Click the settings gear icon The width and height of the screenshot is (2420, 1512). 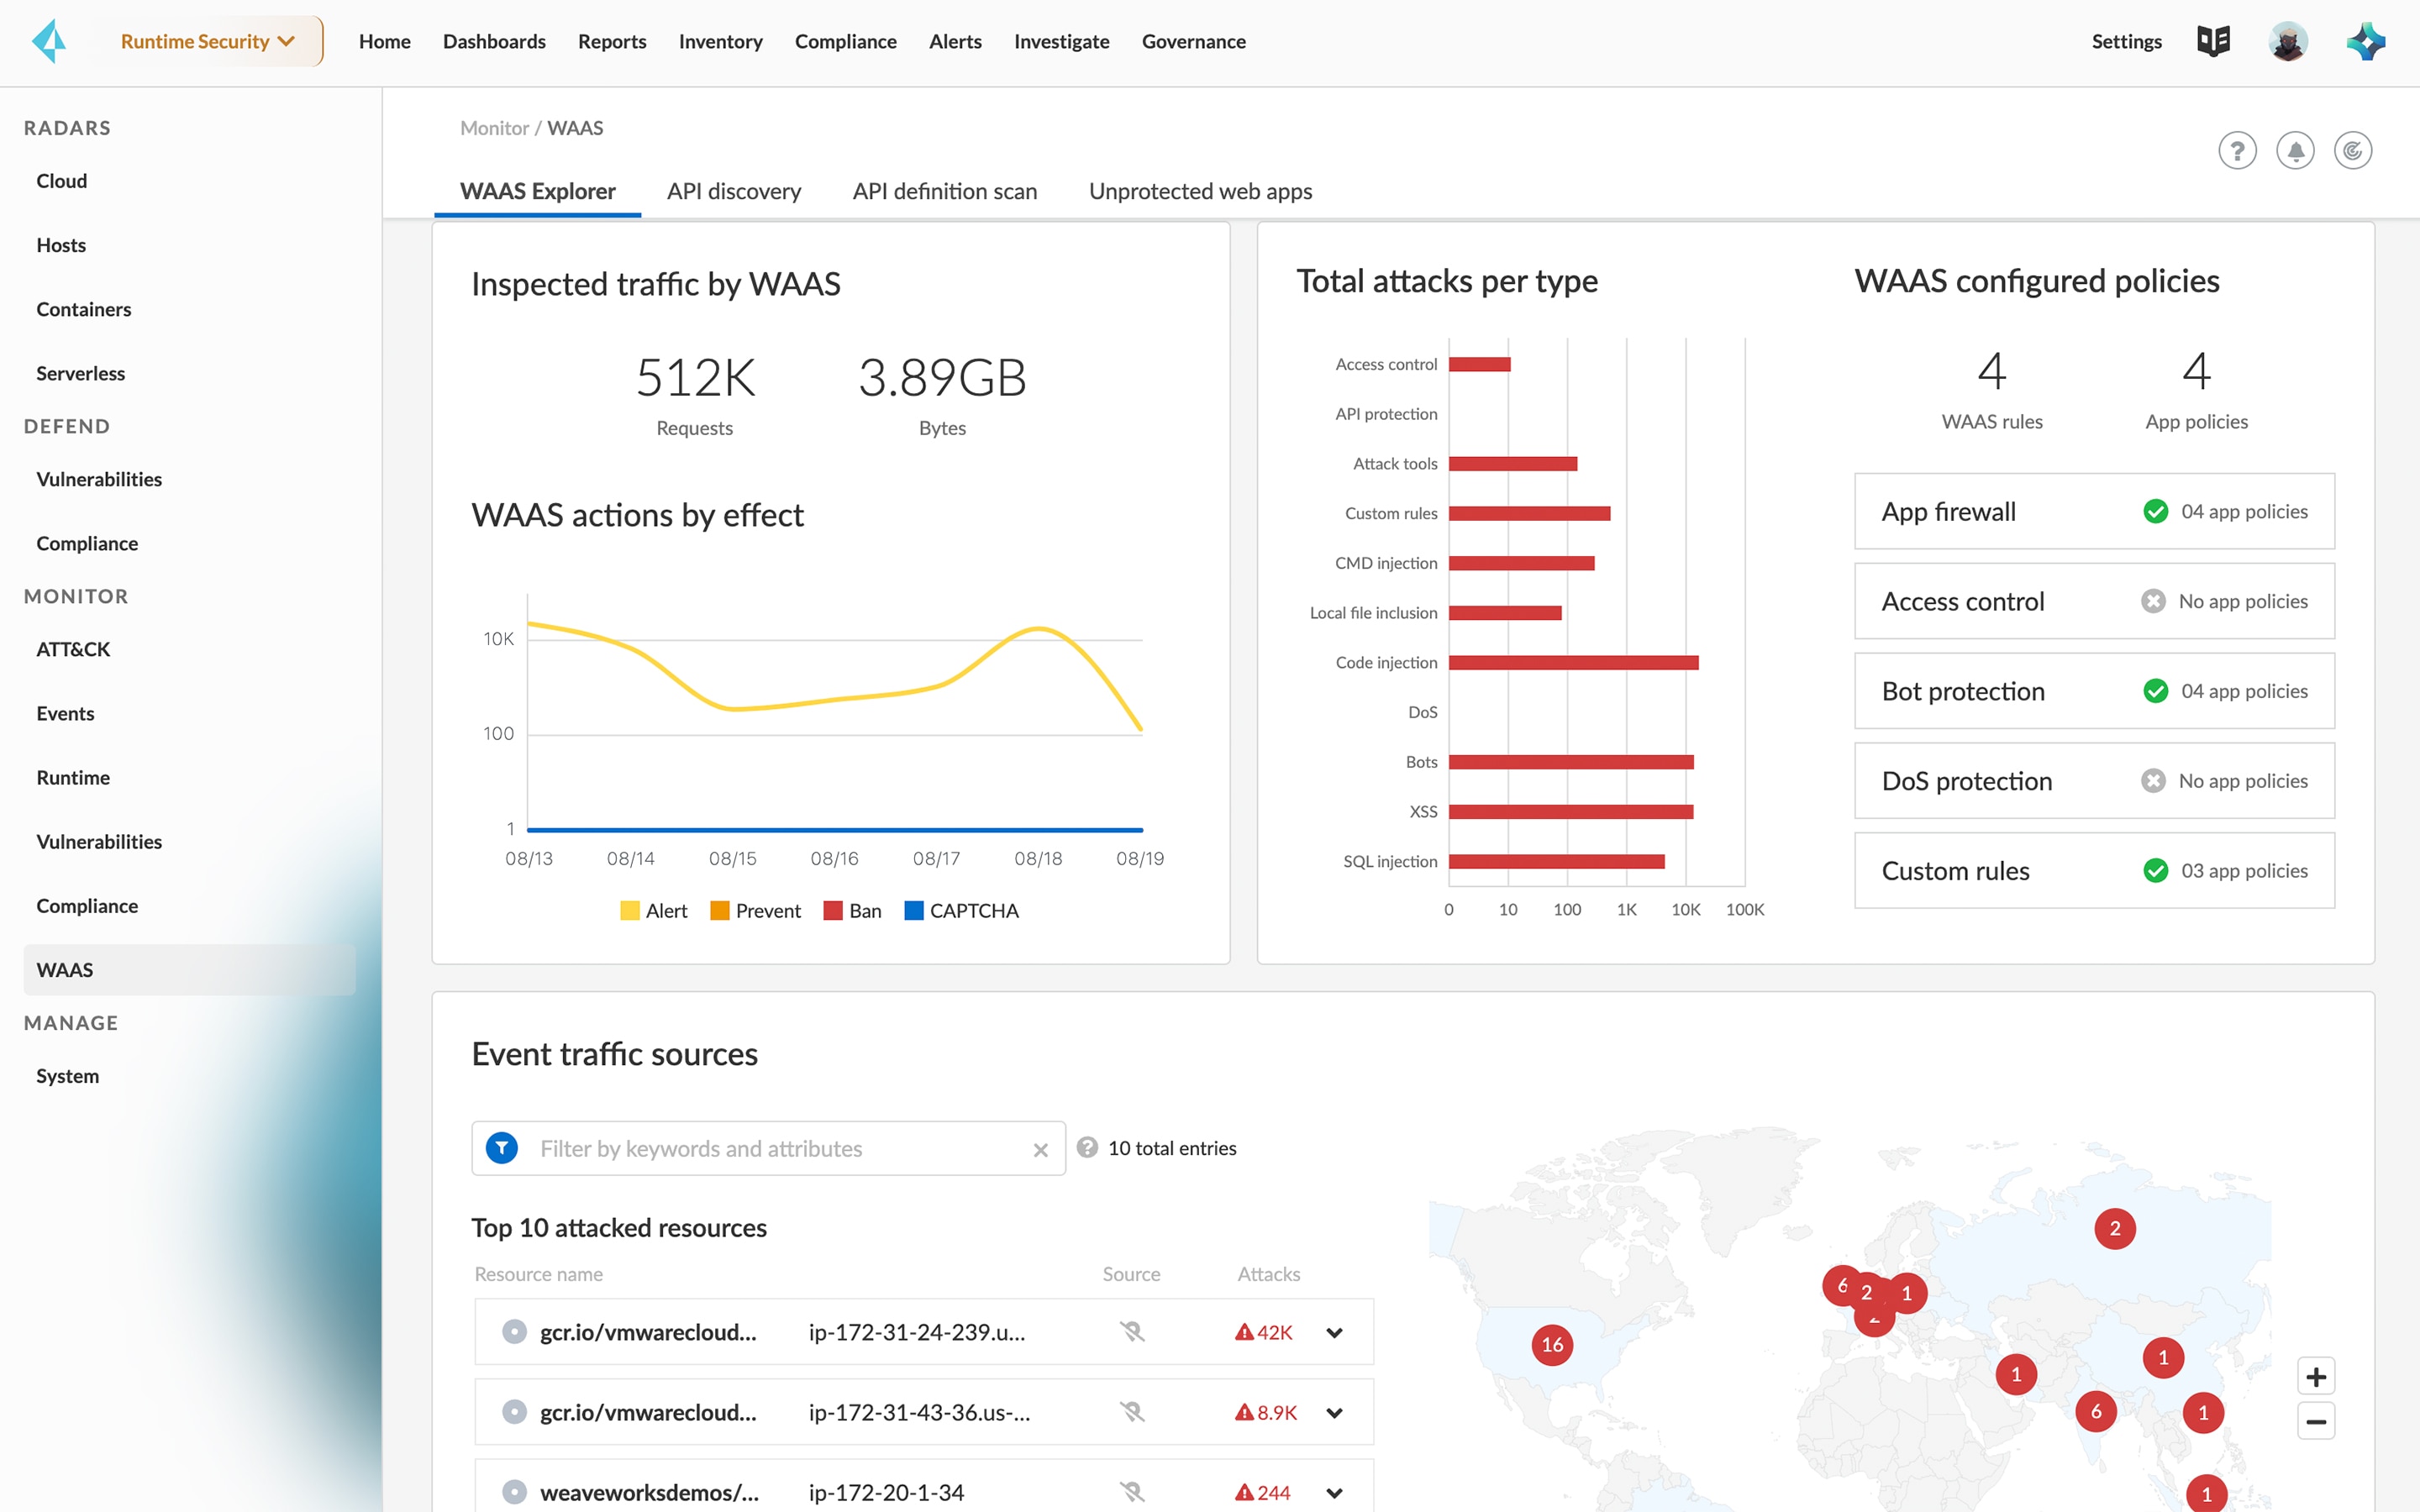point(2129,40)
